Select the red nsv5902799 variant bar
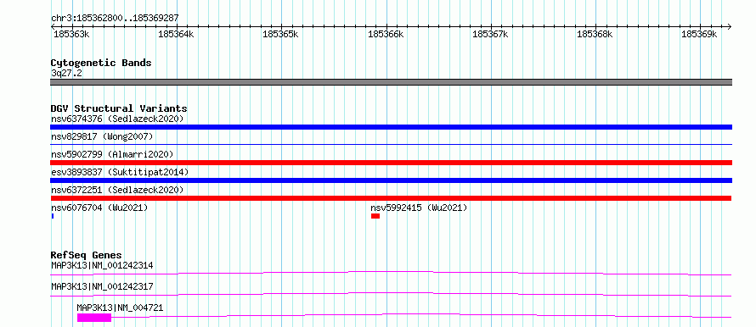Image resolution: width=756 pixels, height=327 pixels. pos(391,163)
